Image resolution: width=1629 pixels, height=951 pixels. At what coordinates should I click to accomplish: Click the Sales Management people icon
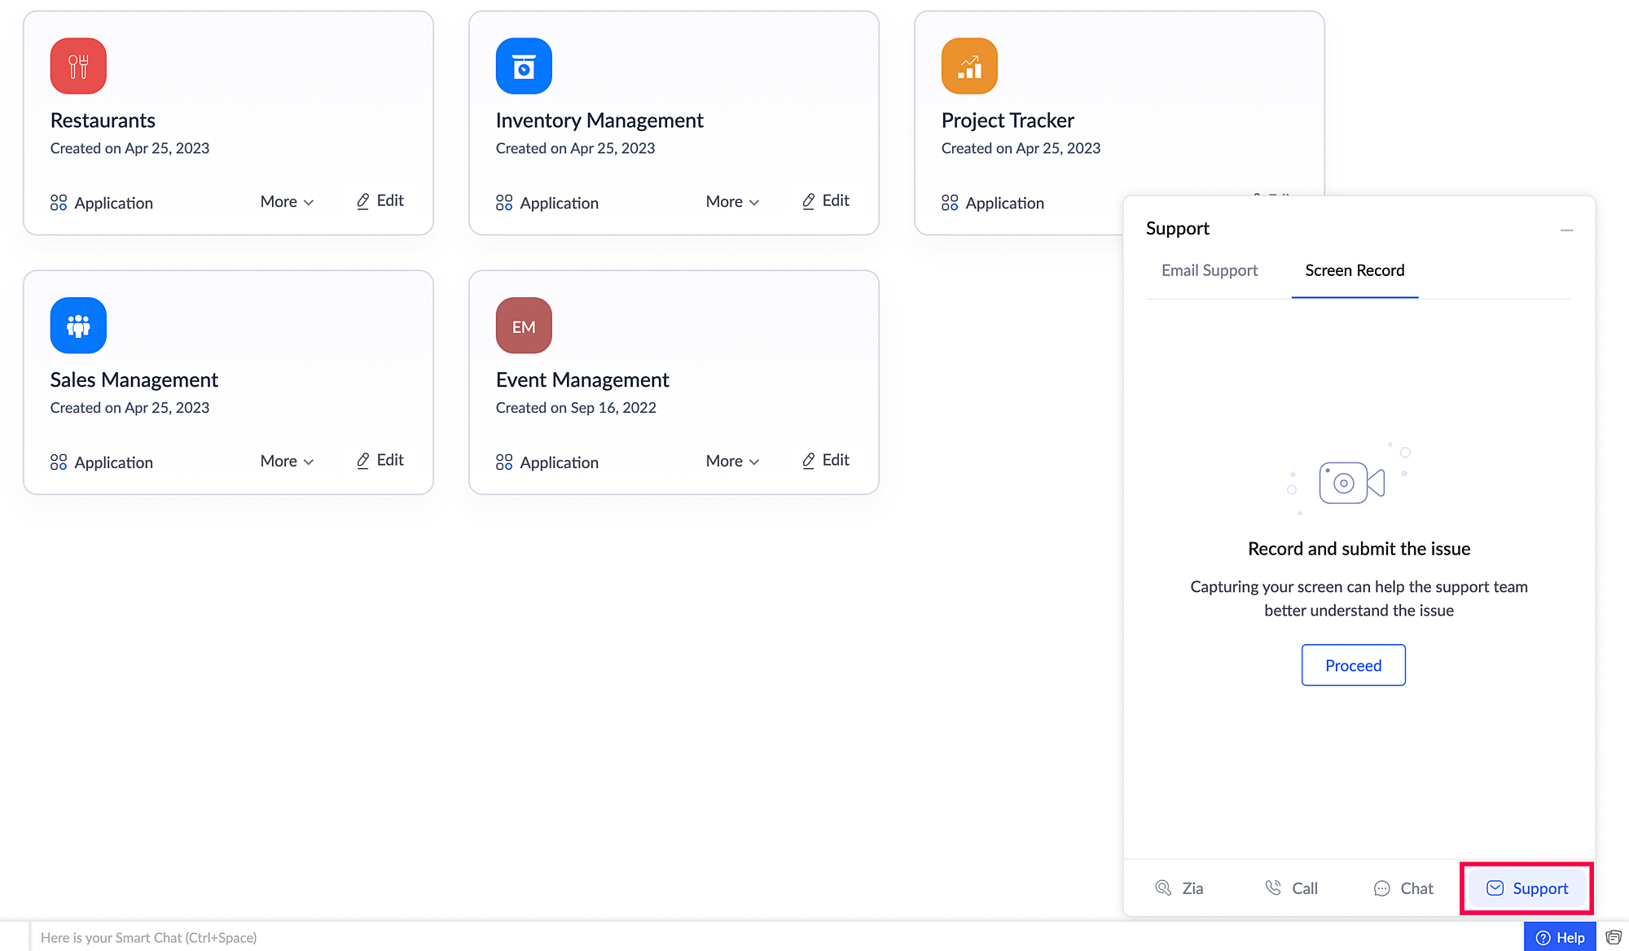pyautogui.click(x=78, y=326)
